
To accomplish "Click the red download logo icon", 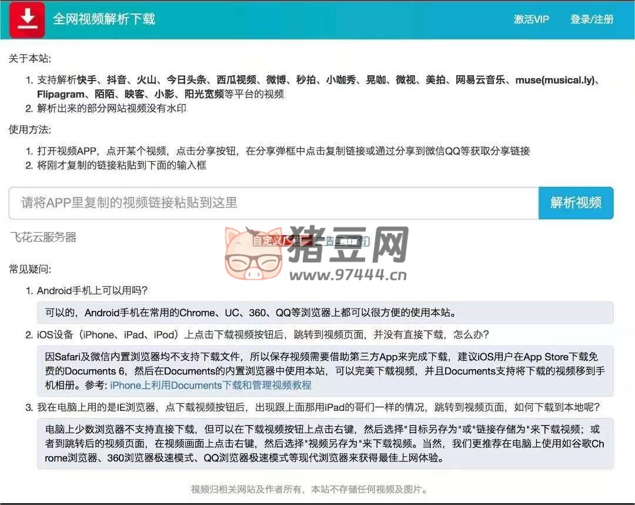I will click(26, 19).
